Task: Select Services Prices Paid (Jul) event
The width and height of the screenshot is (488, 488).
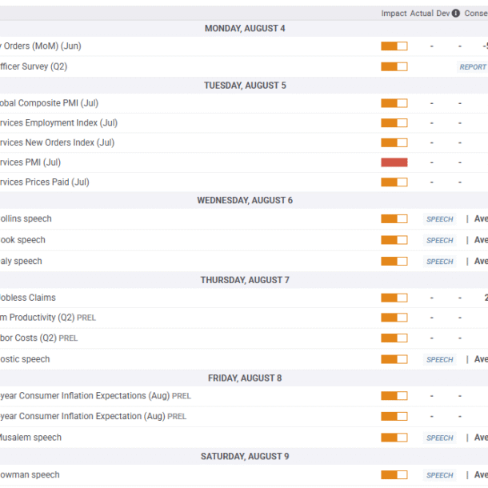Action: pos(45,182)
